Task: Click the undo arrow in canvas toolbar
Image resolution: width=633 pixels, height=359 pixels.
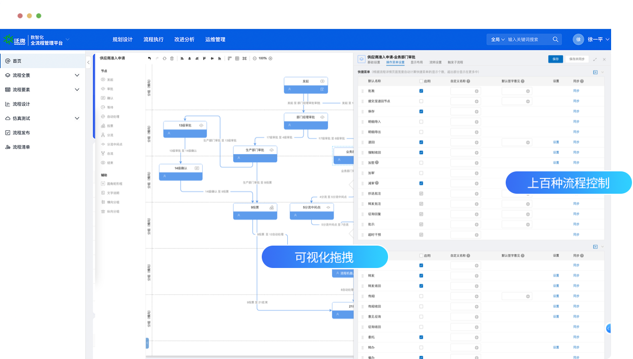Action: pyautogui.click(x=149, y=58)
